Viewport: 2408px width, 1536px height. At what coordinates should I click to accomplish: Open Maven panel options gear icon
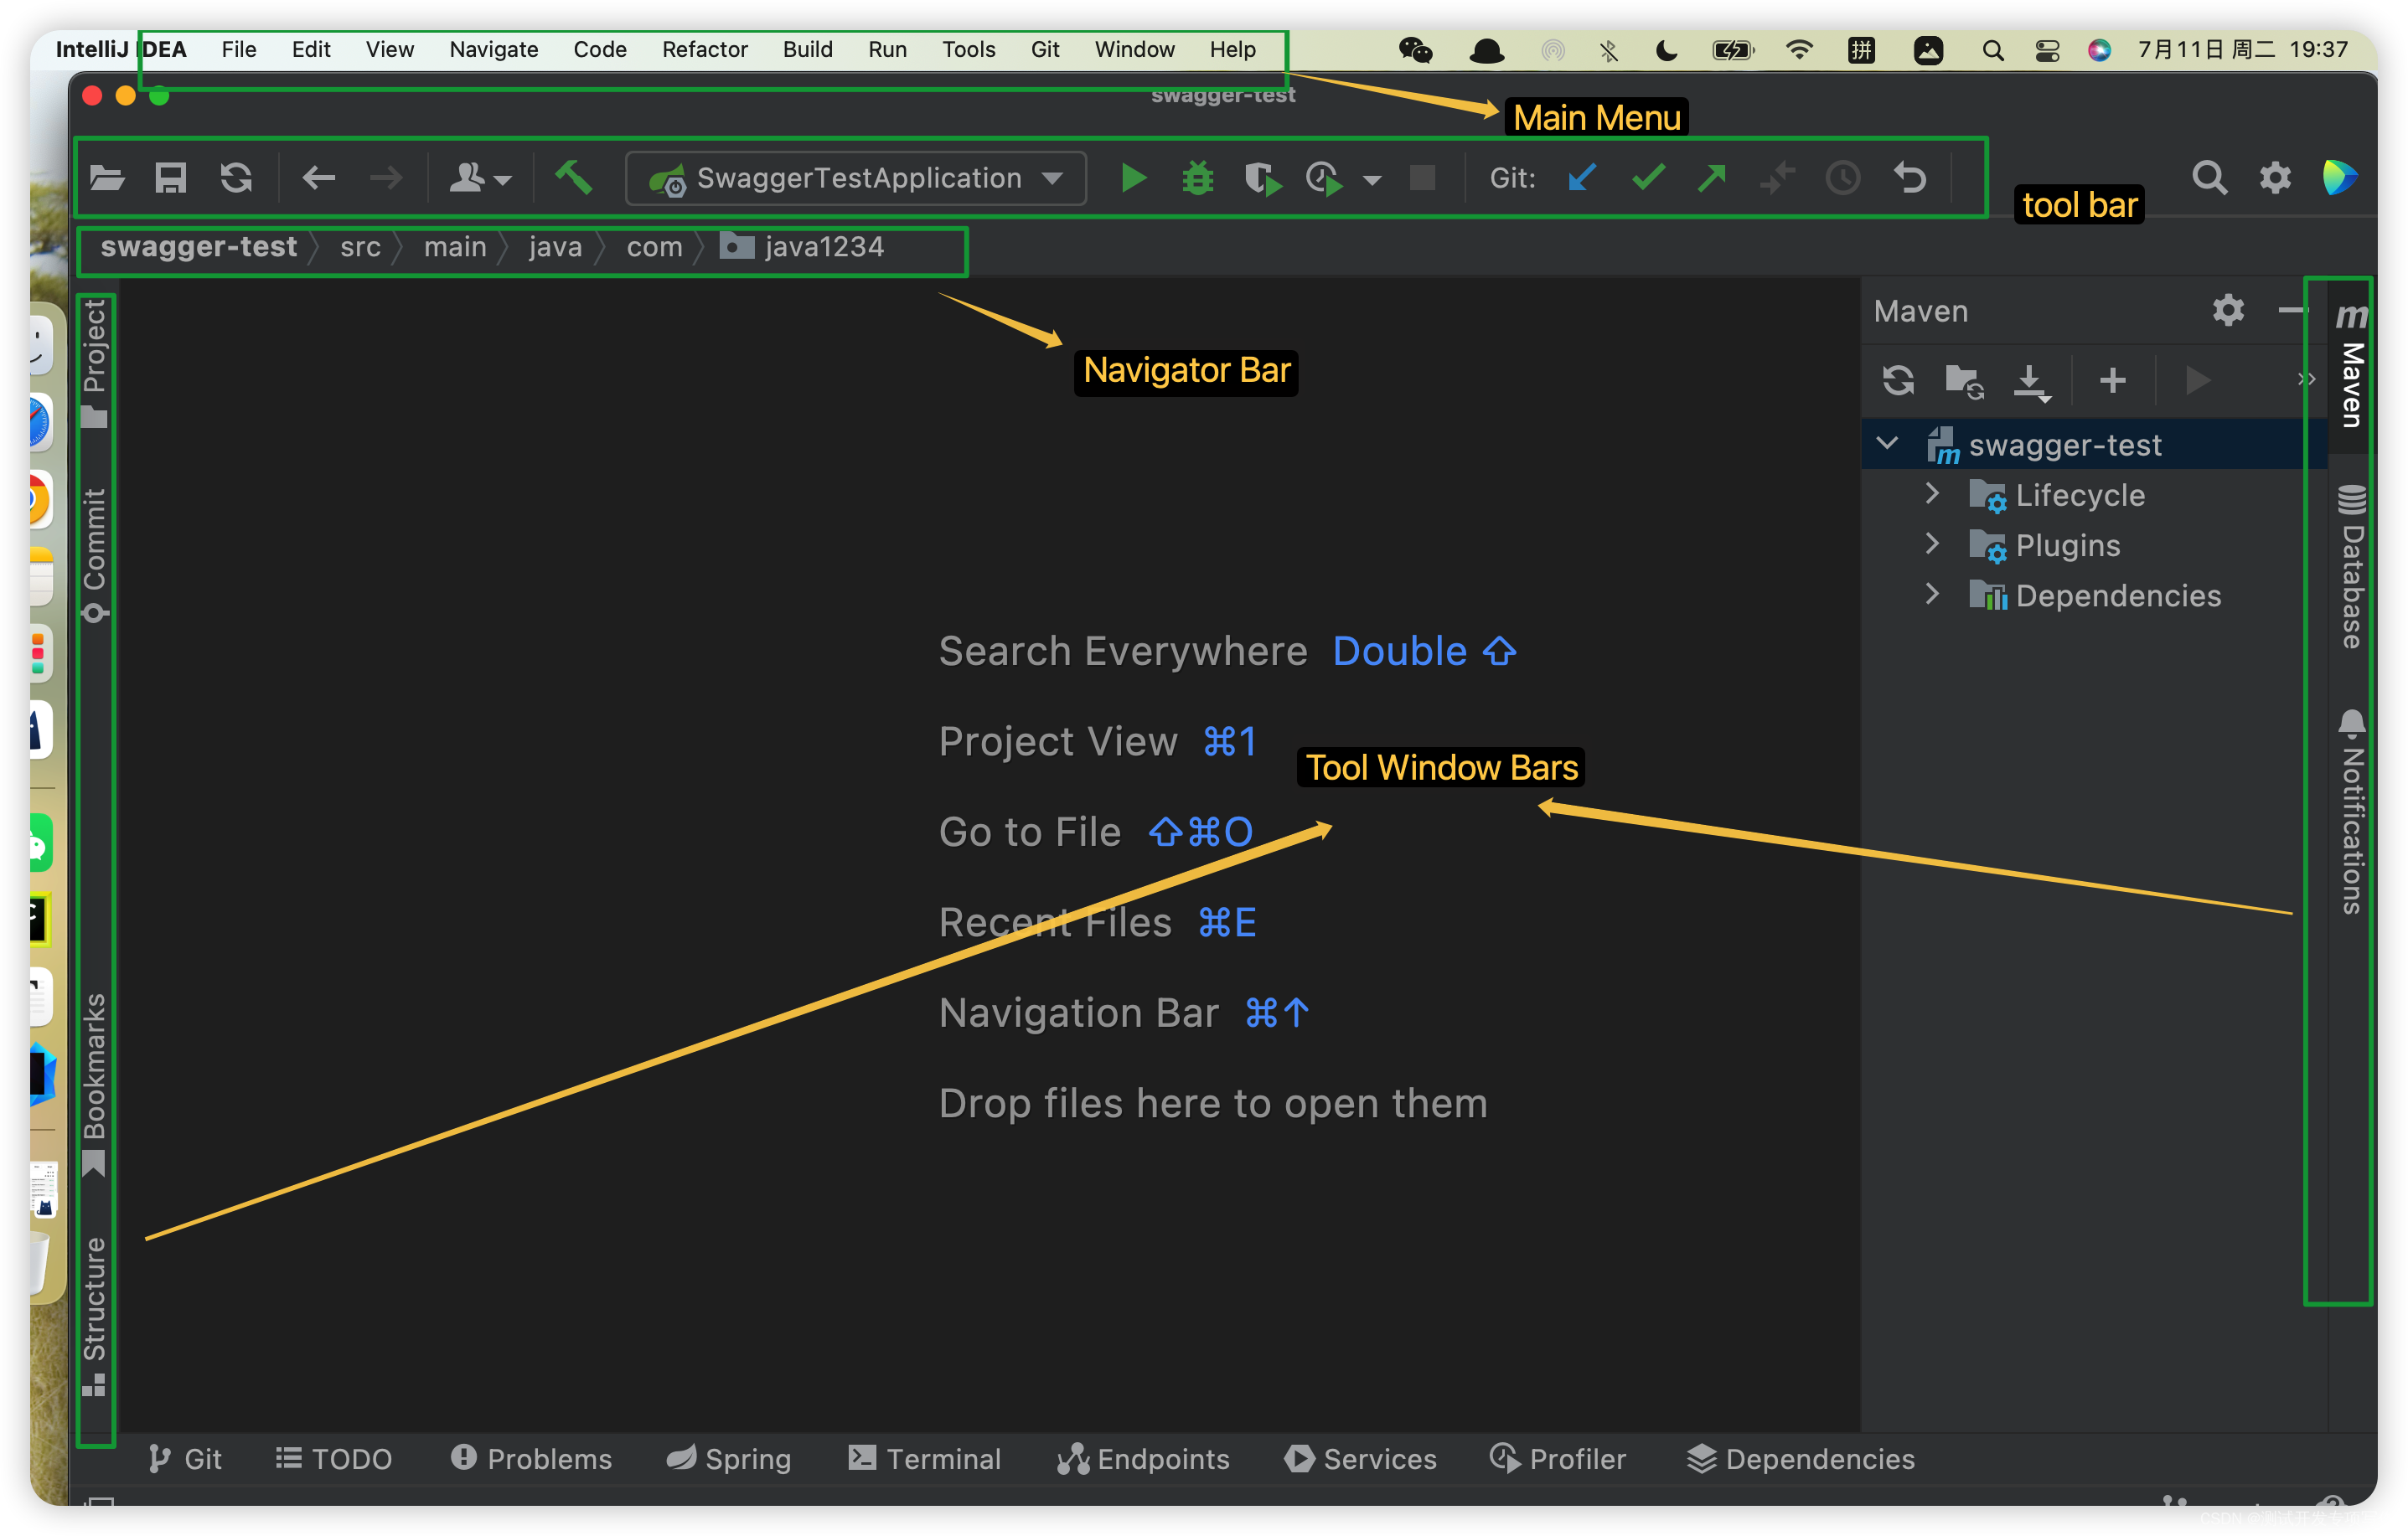tap(2228, 311)
